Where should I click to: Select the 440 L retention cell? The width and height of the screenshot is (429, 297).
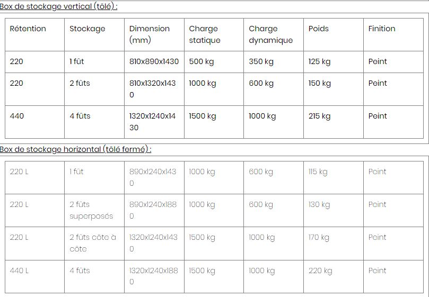pos(19,271)
